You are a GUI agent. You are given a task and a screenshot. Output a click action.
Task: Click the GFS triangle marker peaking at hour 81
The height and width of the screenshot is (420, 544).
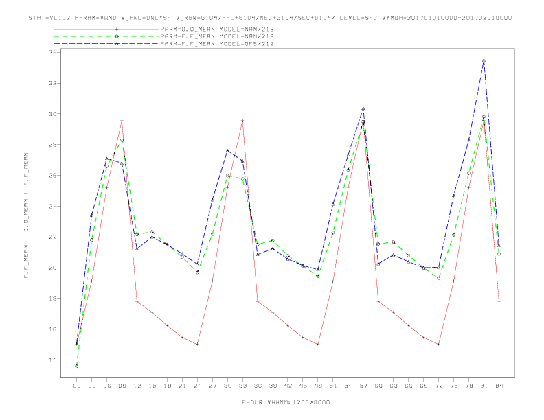pyautogui.click(x=484, y=60)
